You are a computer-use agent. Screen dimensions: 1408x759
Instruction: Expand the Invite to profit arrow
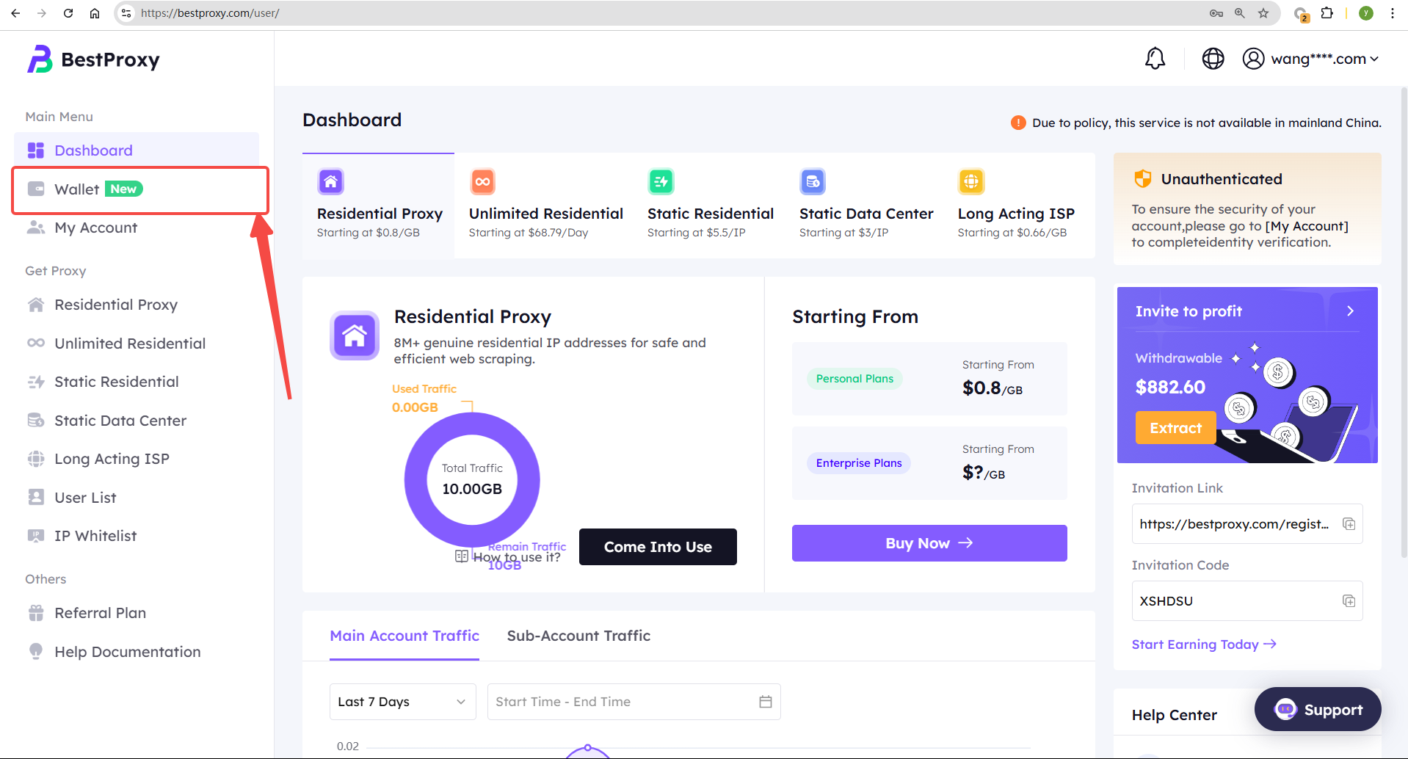click(1350, 311)
